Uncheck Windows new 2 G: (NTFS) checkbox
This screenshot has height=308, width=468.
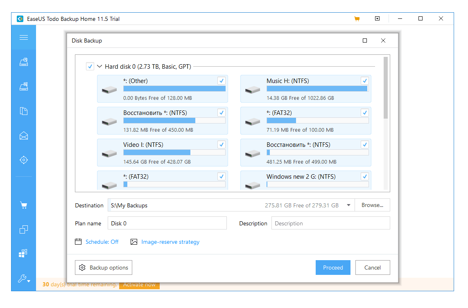365,176
